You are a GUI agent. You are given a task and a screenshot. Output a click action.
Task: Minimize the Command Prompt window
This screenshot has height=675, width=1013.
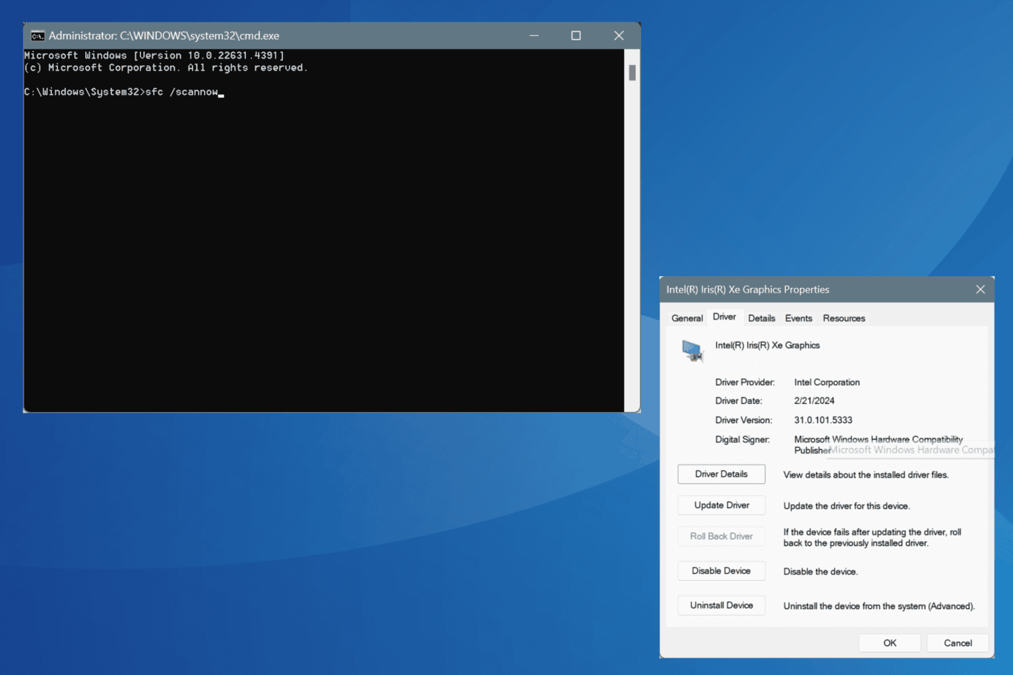tap(534, 36)
